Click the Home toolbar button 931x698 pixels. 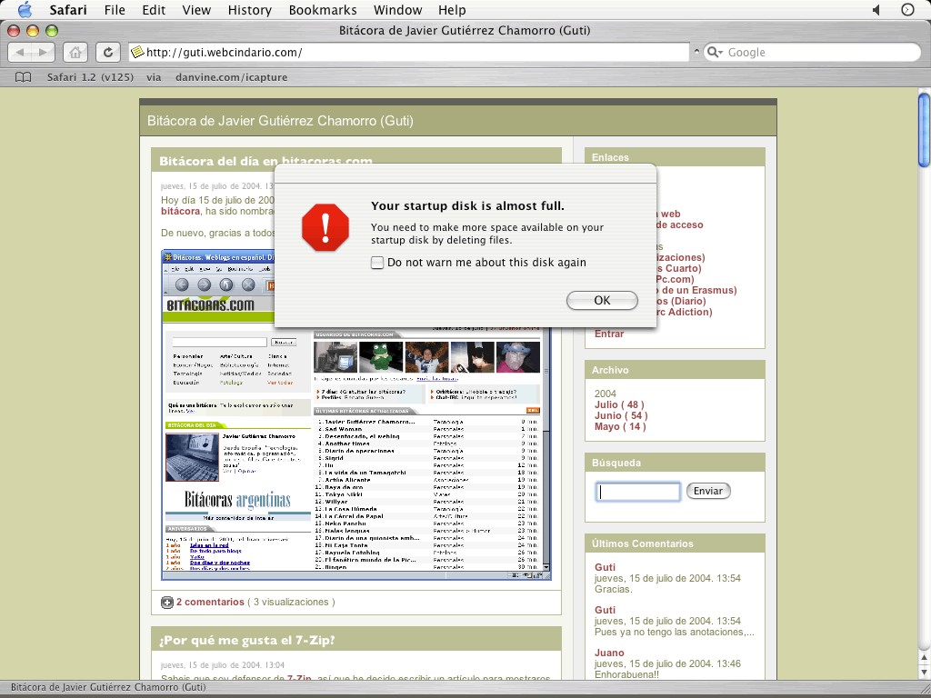(75, 52)
